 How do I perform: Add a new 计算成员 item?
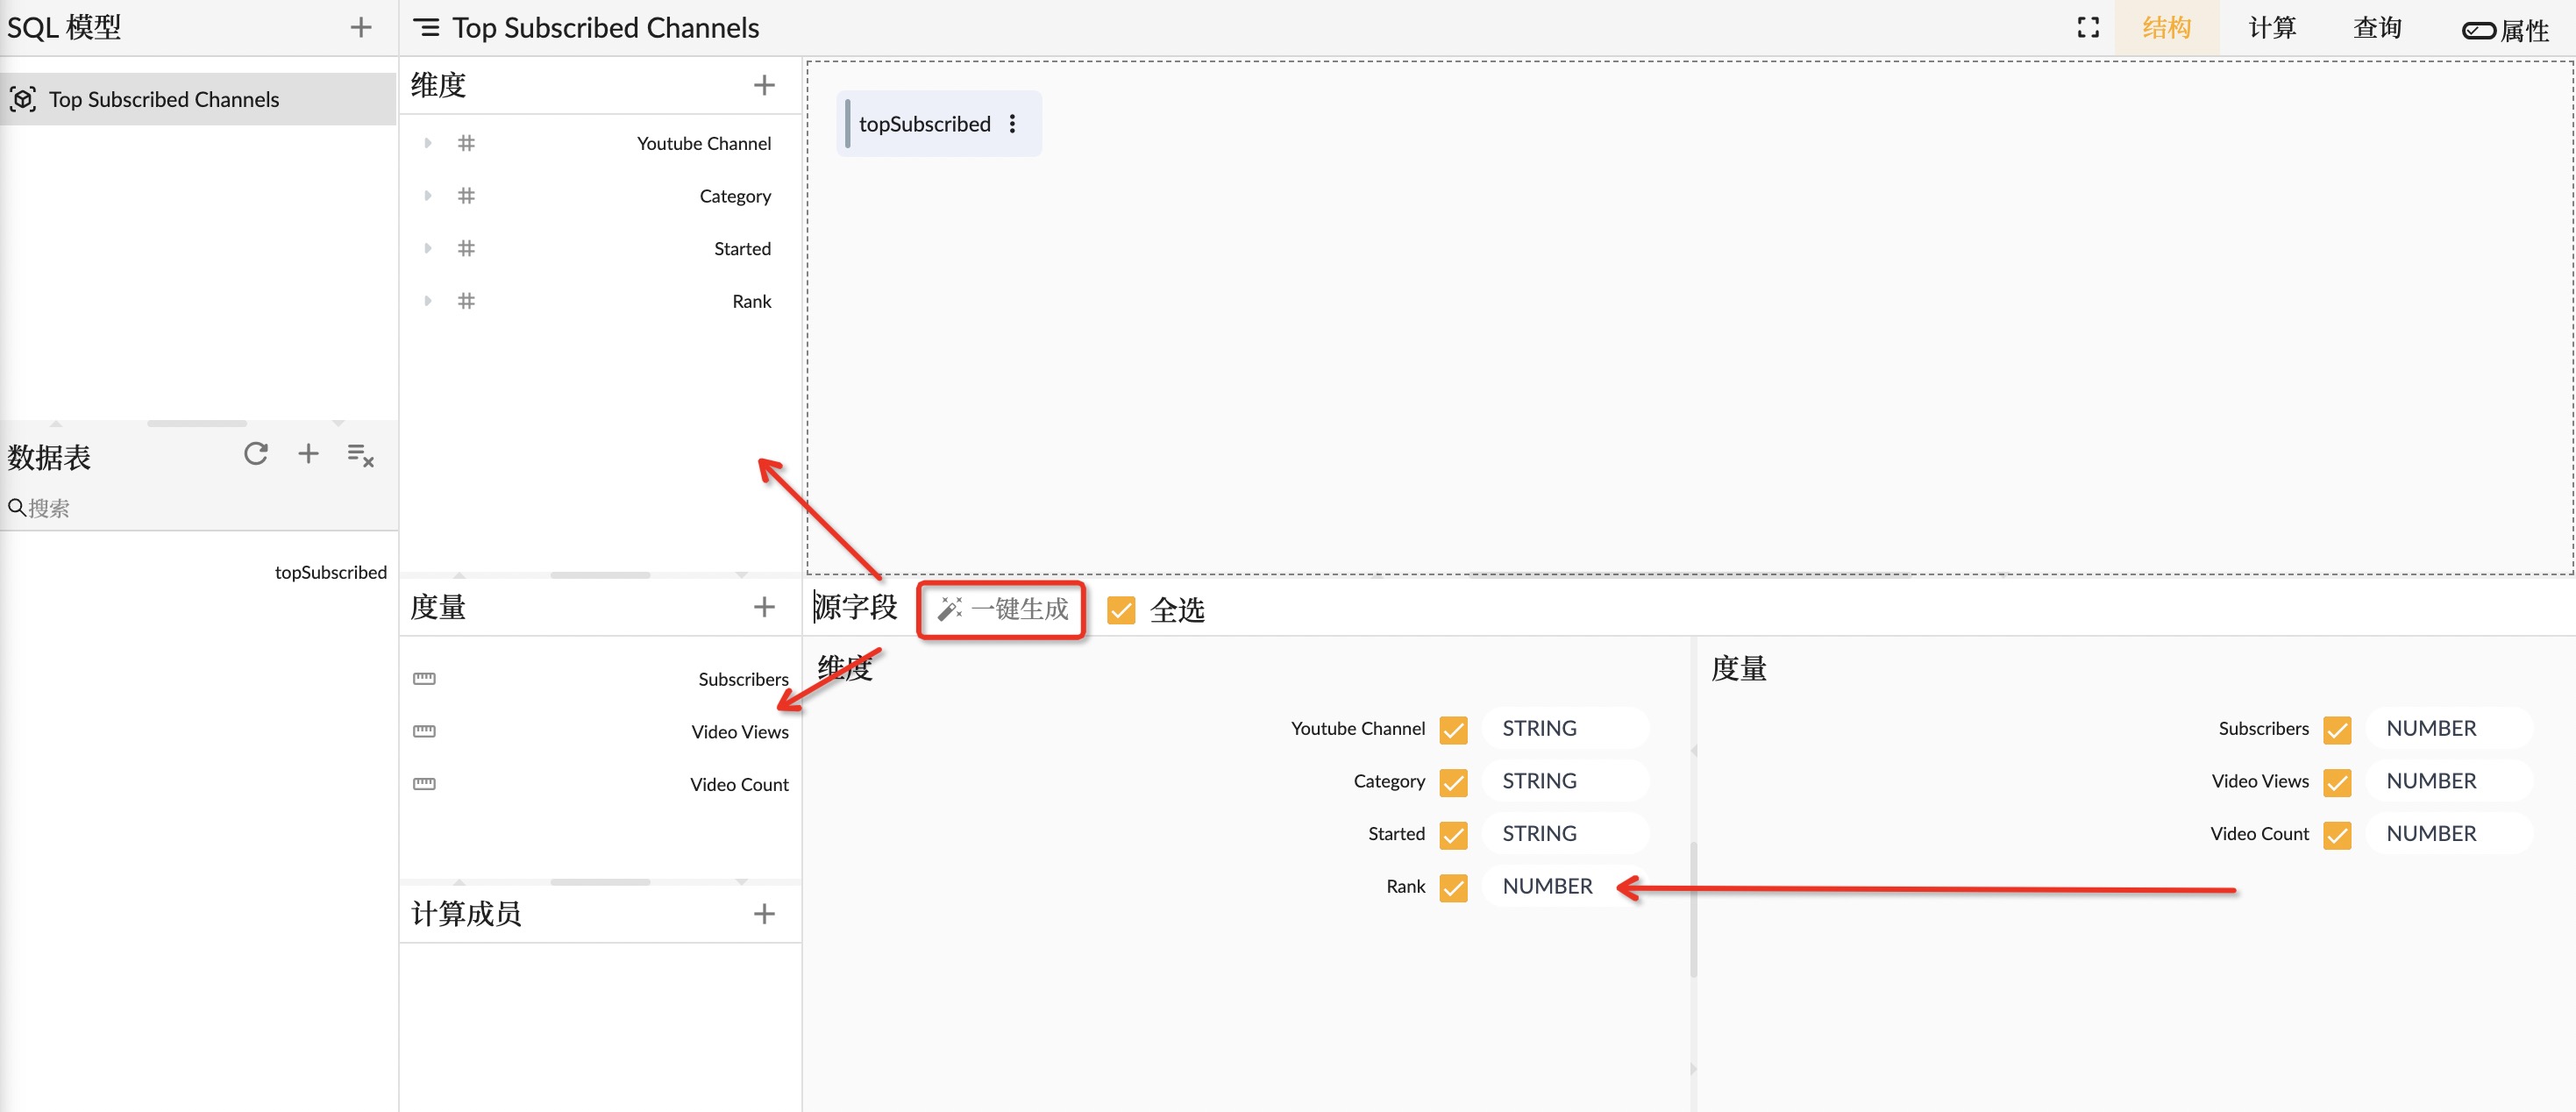pos(764,913)
